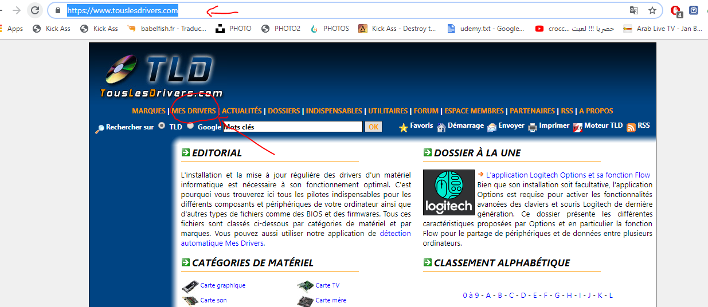Open the Carte graphique link
Viewport: 708px width, 307px height.
point(223,285)
